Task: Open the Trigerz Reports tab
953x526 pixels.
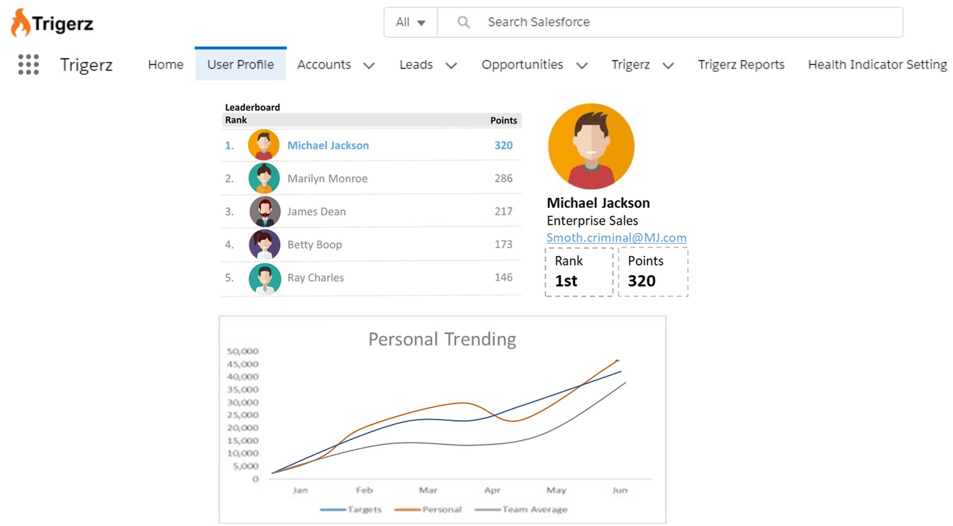Action: pyautogui.click(x=741, y=64)
